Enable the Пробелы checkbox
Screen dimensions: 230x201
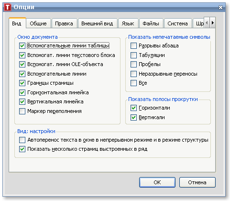[133, 65]
